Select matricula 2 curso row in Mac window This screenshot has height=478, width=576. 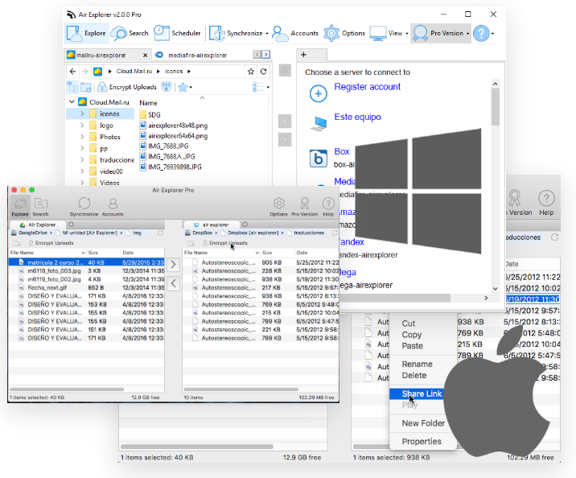pyautogui.click(x=86, y=262)
